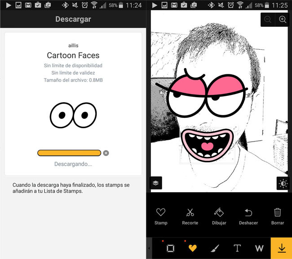Zoom in with the plus magnifier
Viewport: 292px width, 259px height.
click(282, 19)
